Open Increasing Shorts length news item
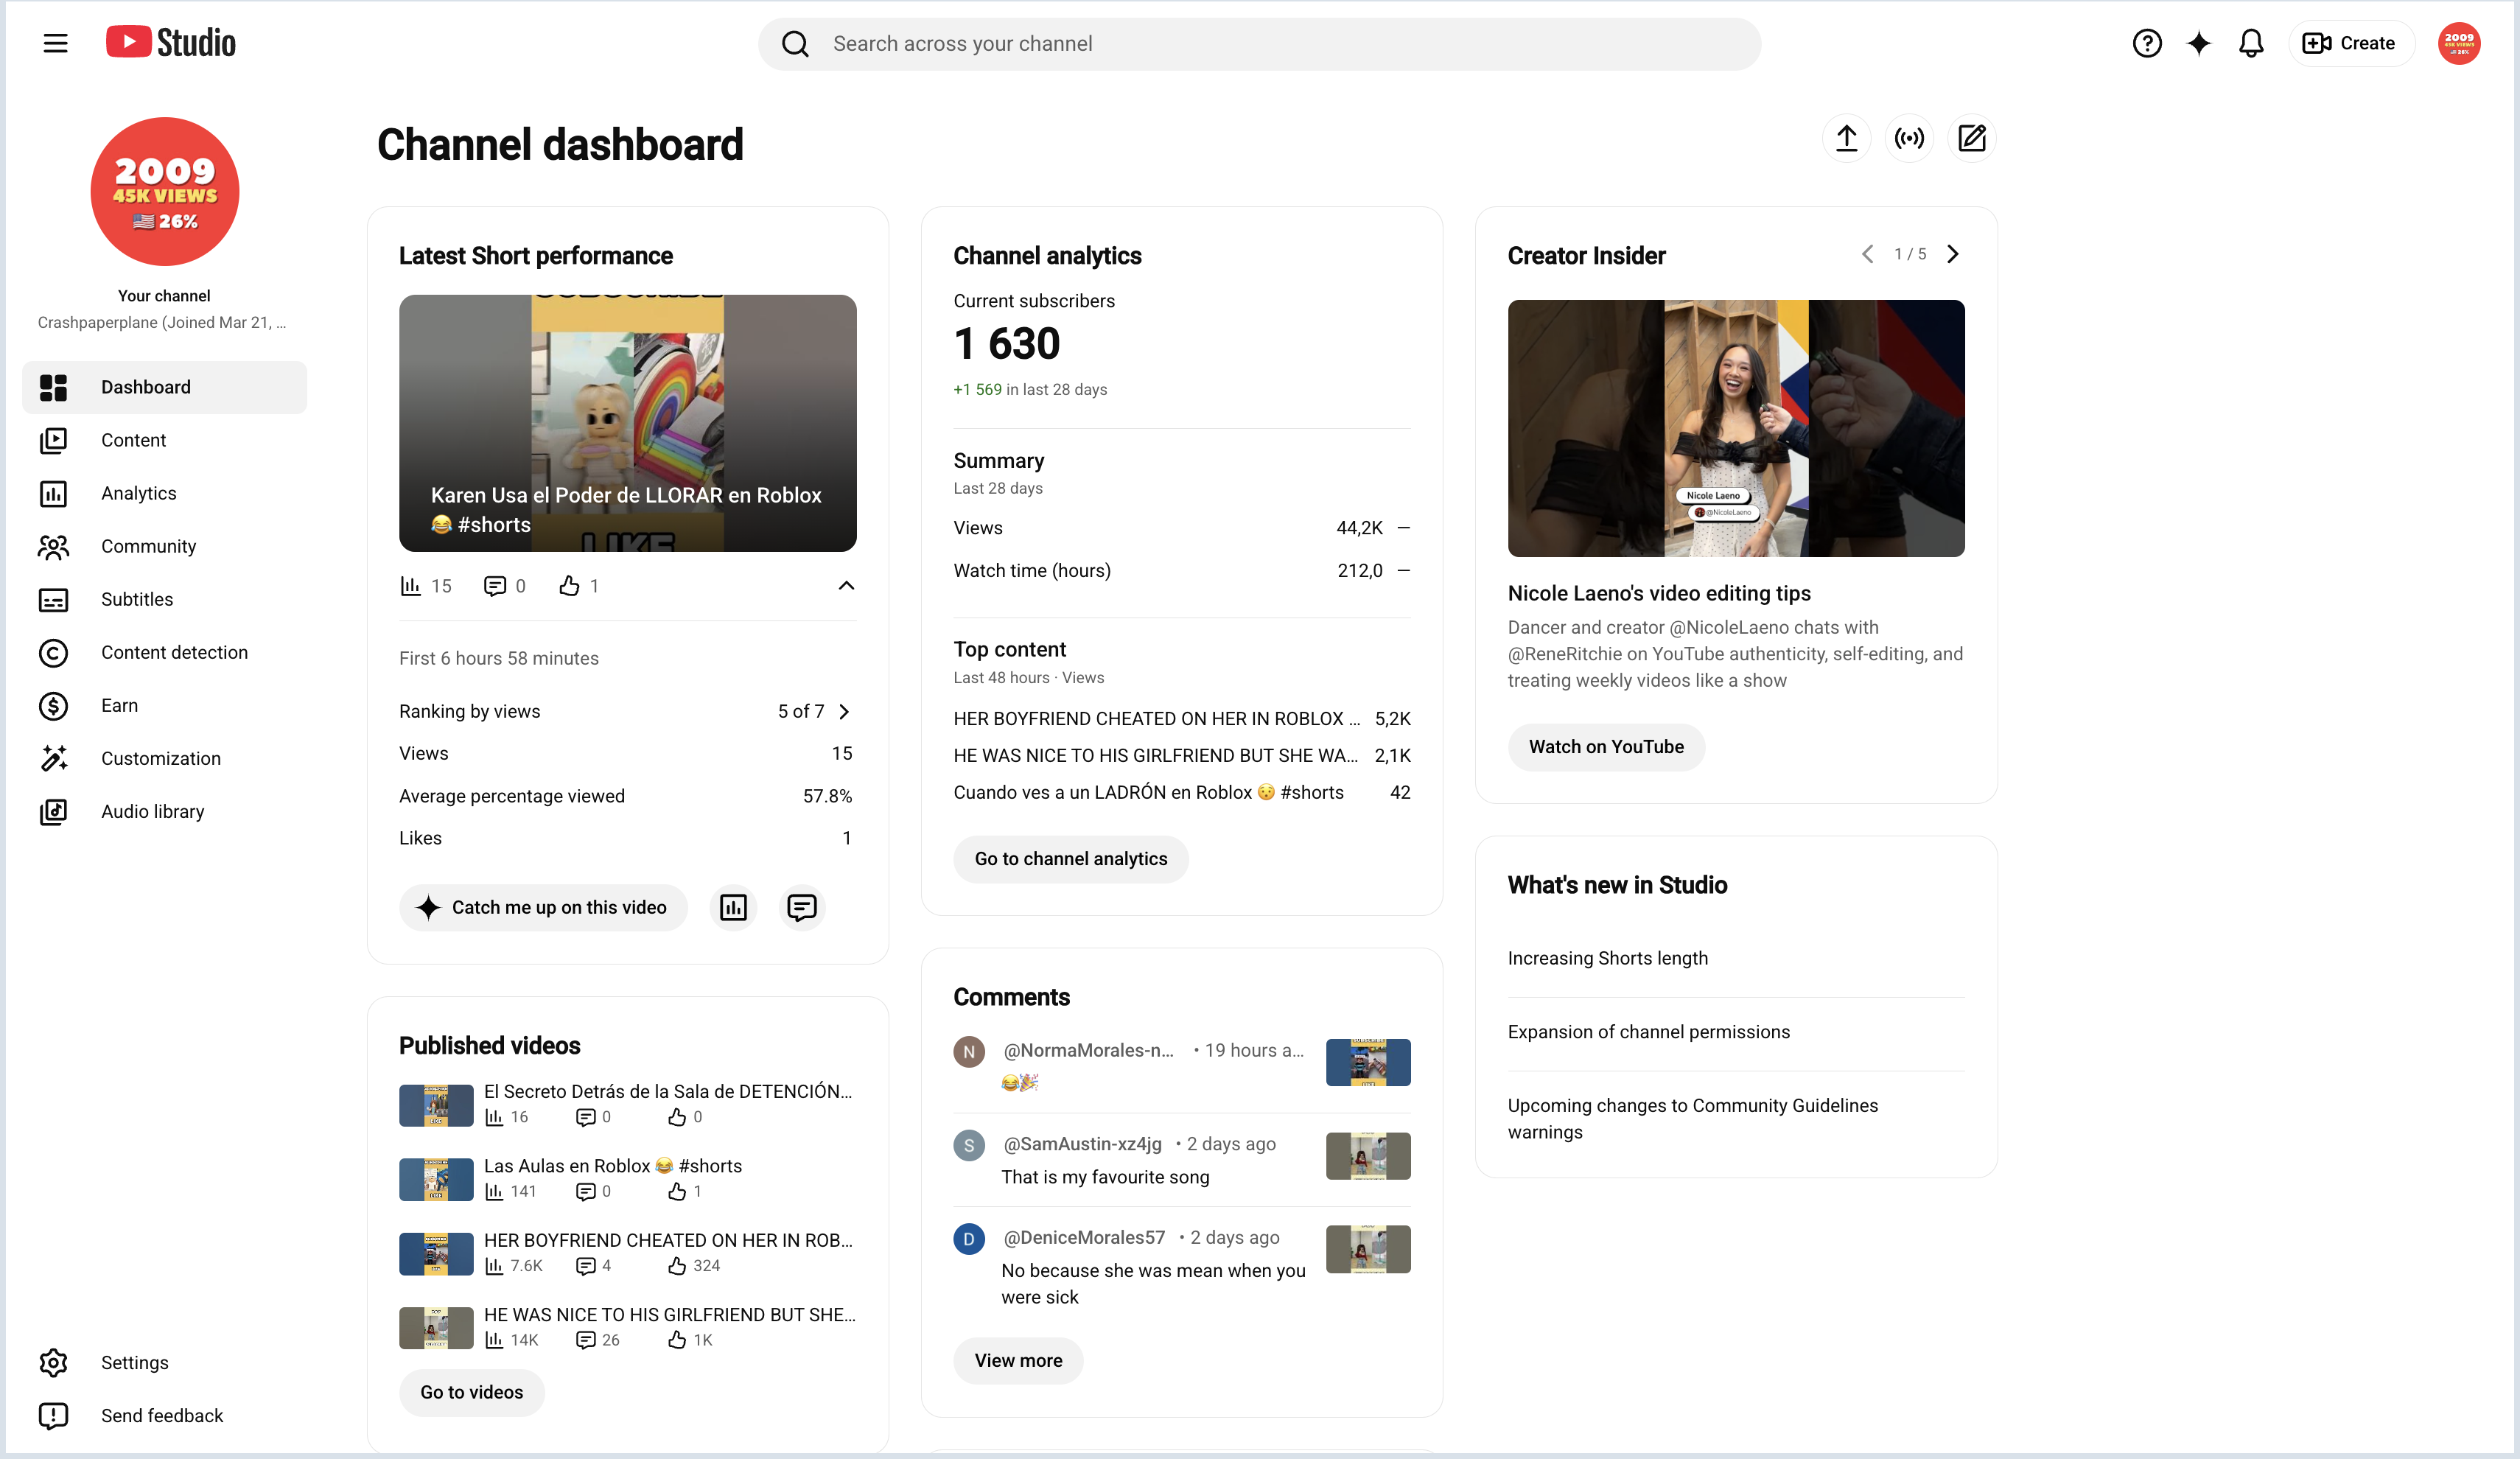 tap(1607, 958)
